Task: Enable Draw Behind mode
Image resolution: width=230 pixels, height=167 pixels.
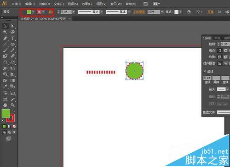Action: click(x=9, y=132)
